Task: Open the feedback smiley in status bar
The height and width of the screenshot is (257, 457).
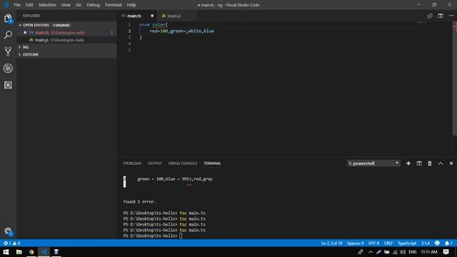Action: 437,243
